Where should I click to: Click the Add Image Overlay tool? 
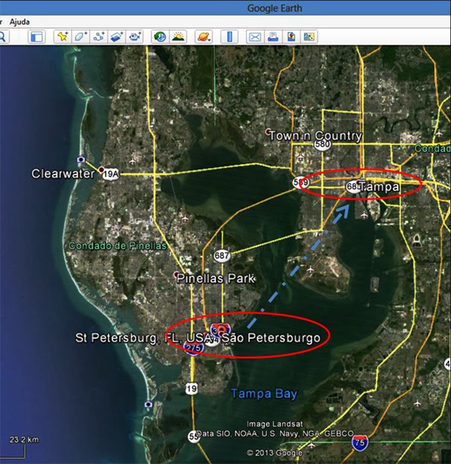117,37
